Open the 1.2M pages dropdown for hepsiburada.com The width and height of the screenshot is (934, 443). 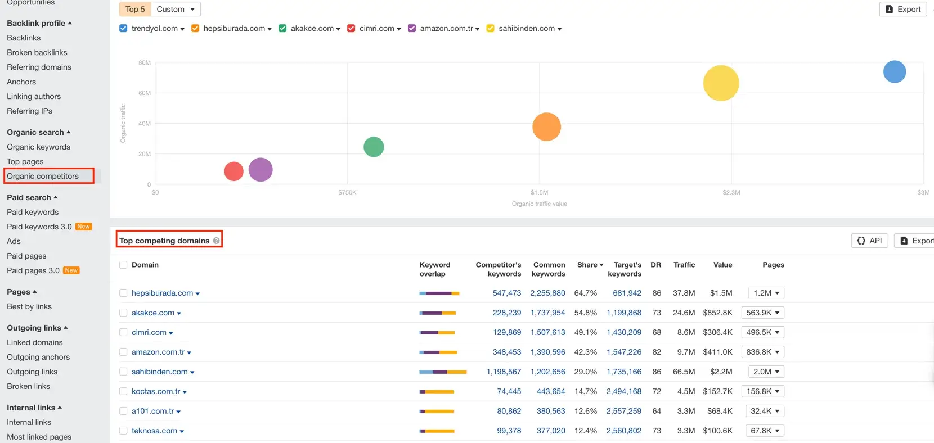click(x=766, y=293)
